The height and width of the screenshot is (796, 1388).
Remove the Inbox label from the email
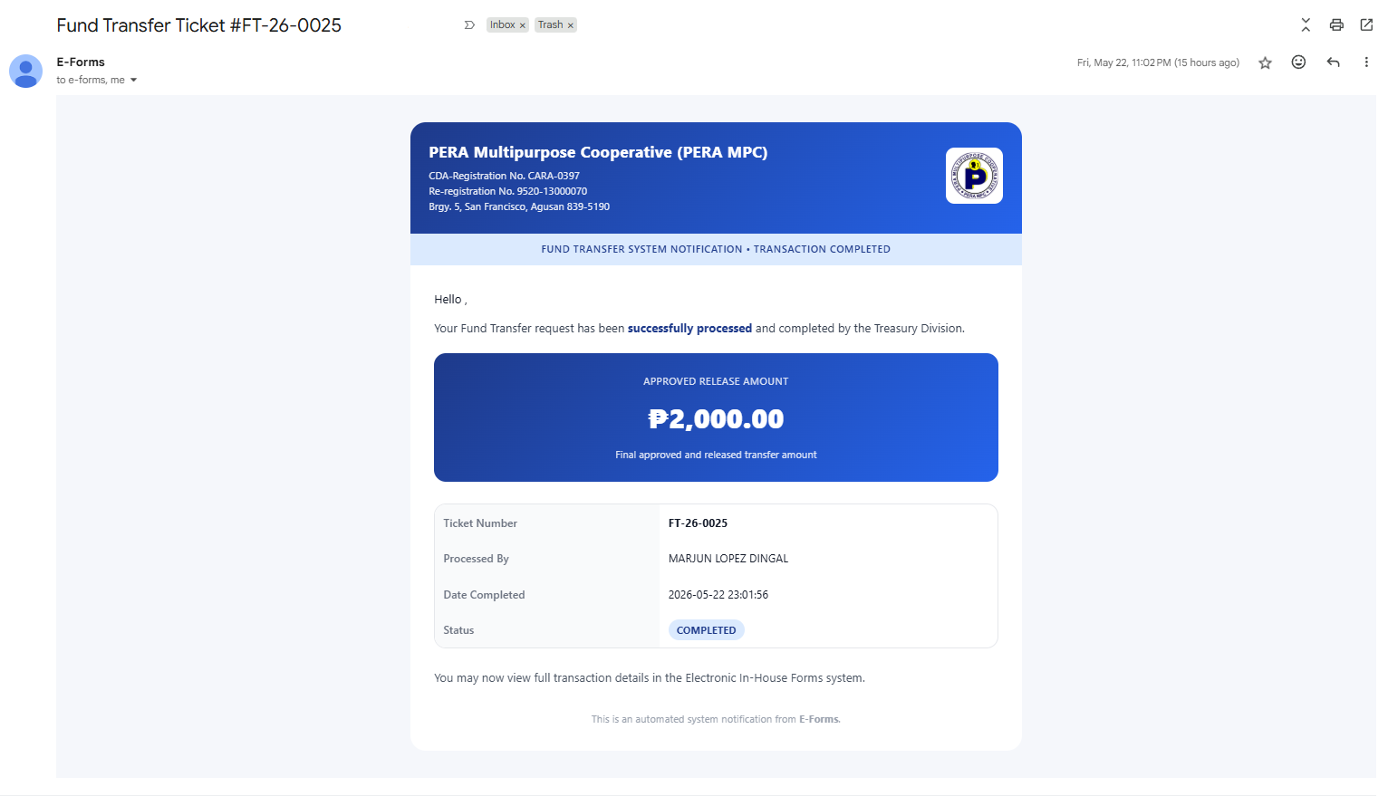523,25
